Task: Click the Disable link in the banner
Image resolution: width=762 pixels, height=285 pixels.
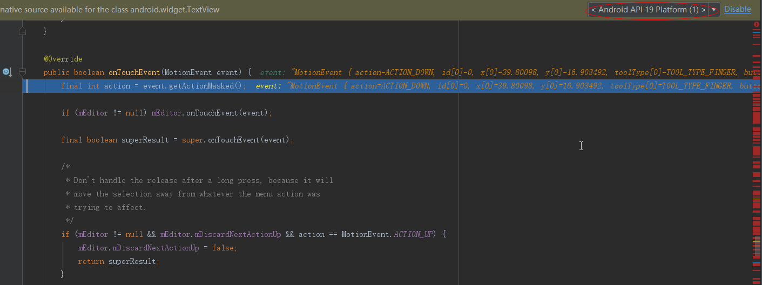Action: pyautogui.click(x=737, y=9)
